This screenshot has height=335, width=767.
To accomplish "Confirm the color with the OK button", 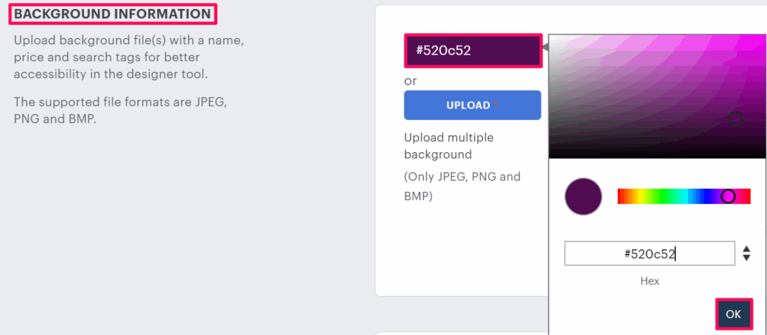I will (x=733, y=314).
